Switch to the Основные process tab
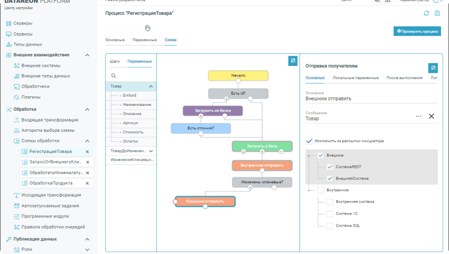This screenshot has height=254, width=449. 115,40
